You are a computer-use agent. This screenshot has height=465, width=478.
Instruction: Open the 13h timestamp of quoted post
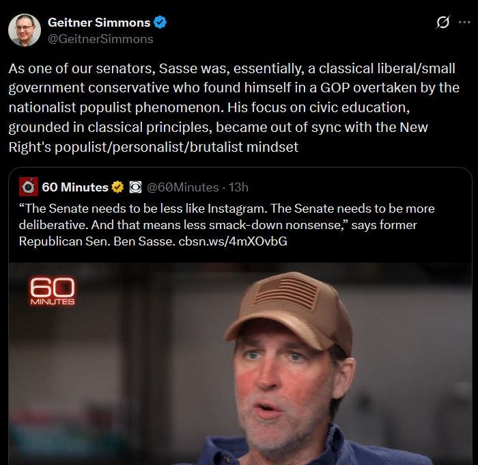point(239,187)
